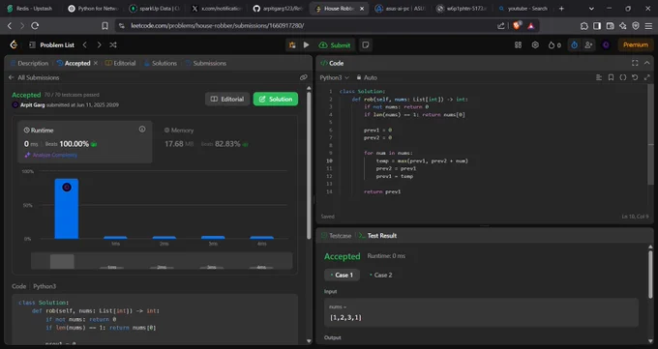Screen dimensions: 658x349
Task: Run the code with the play icon
Action: pos(307,44)
